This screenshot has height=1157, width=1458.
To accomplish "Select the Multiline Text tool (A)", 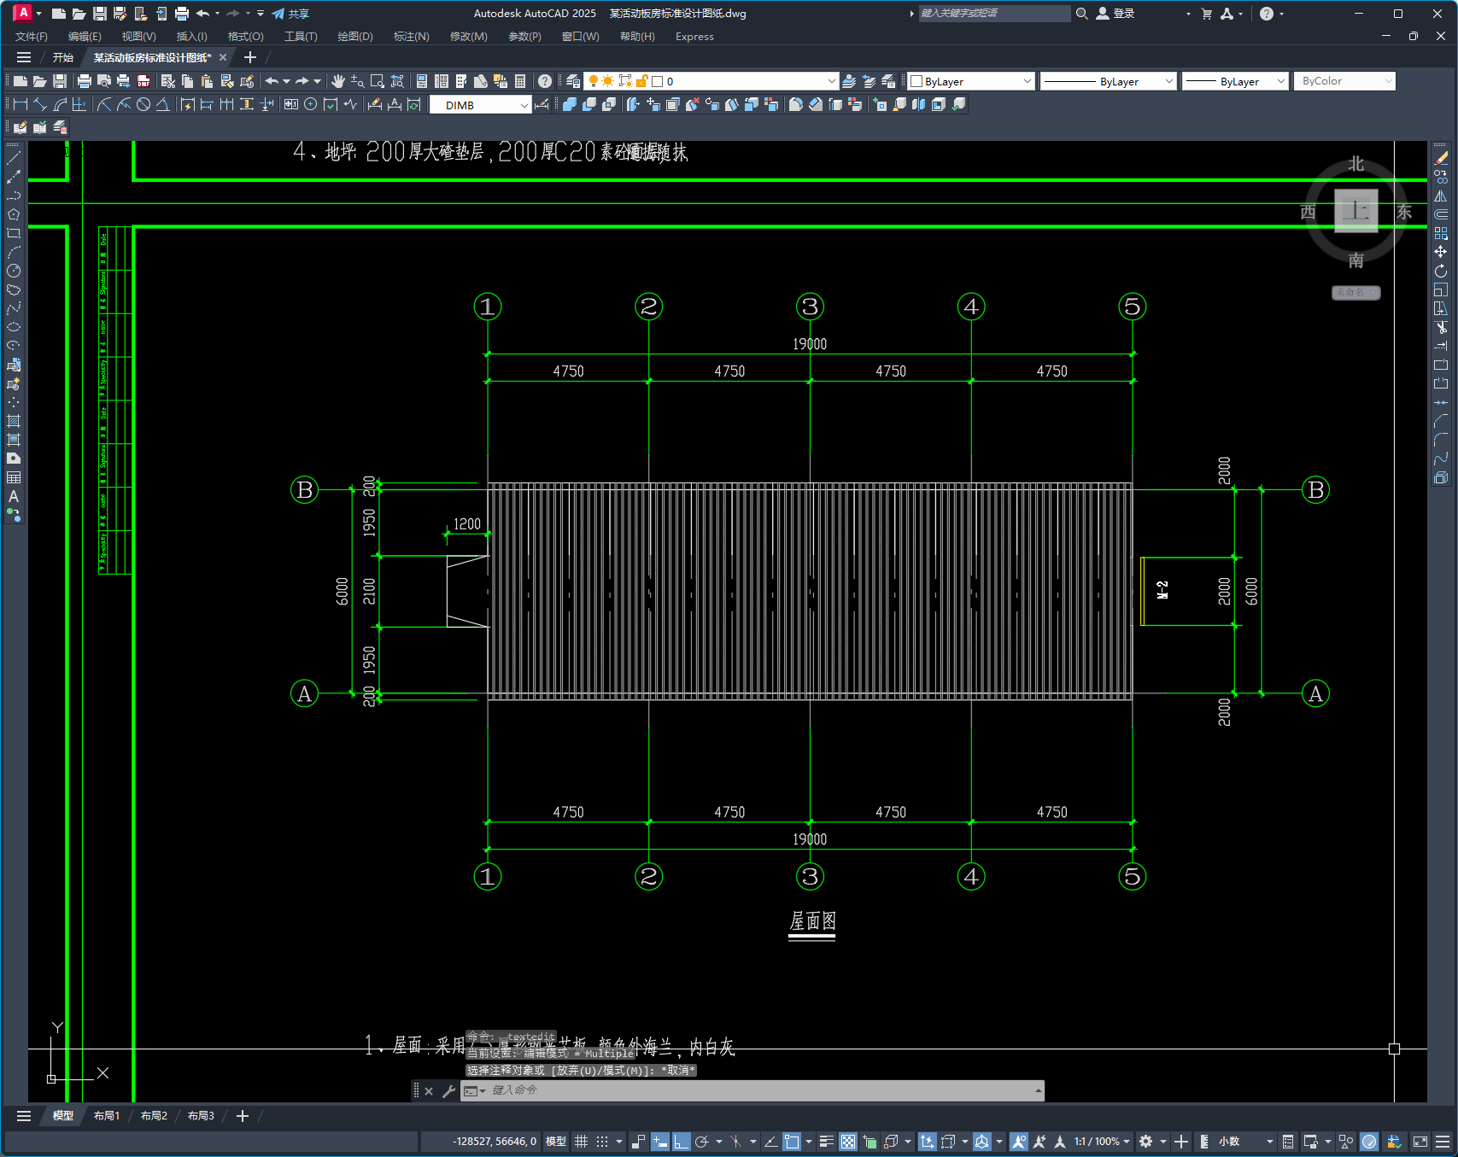I will coord(14,496).
